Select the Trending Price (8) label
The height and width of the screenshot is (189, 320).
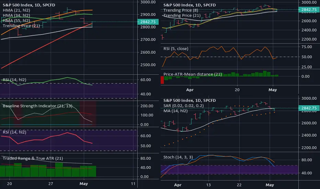point(181,10)
